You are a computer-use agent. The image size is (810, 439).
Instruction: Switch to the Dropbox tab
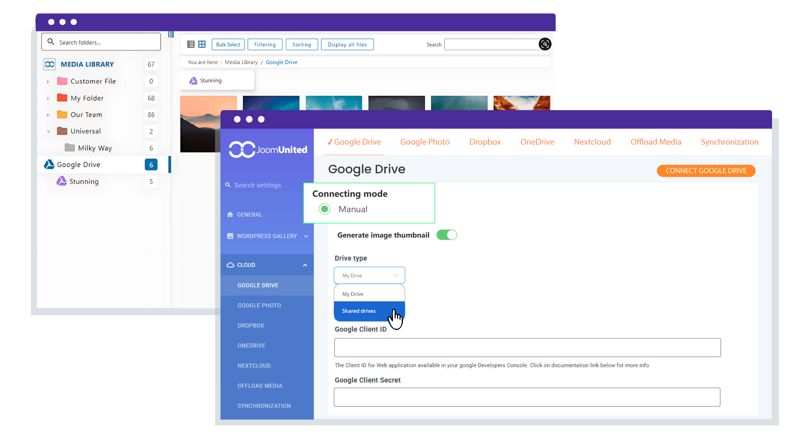pos(485,142)
